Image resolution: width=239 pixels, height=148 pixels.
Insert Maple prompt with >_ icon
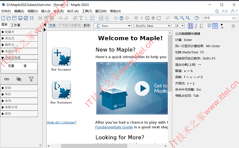coord(87,18)
